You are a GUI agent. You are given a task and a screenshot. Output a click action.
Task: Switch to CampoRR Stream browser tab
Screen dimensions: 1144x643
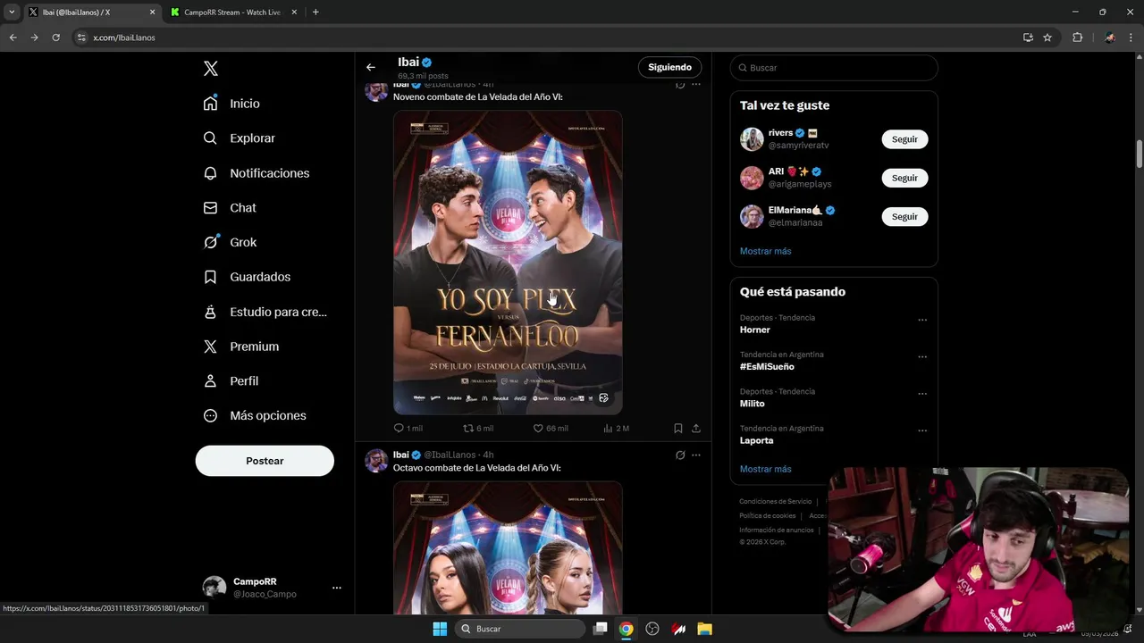point(232,13)
